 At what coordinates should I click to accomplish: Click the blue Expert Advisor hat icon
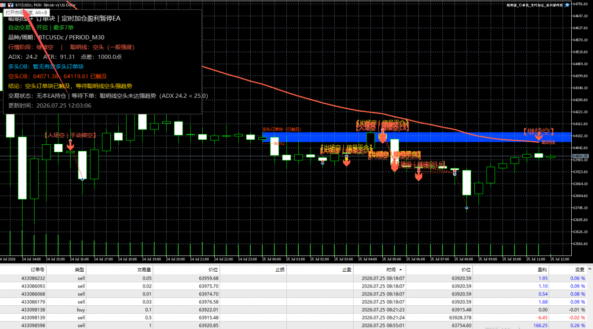pyautogui.click(x=567, y=5)
